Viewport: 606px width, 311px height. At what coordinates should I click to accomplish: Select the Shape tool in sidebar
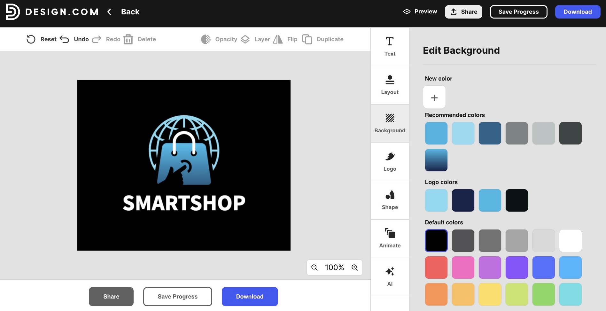390,200
